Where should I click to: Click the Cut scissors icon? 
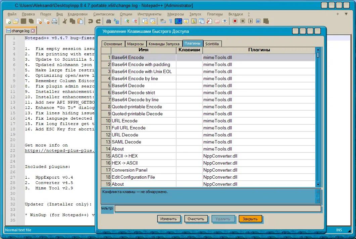click(65, 21)
